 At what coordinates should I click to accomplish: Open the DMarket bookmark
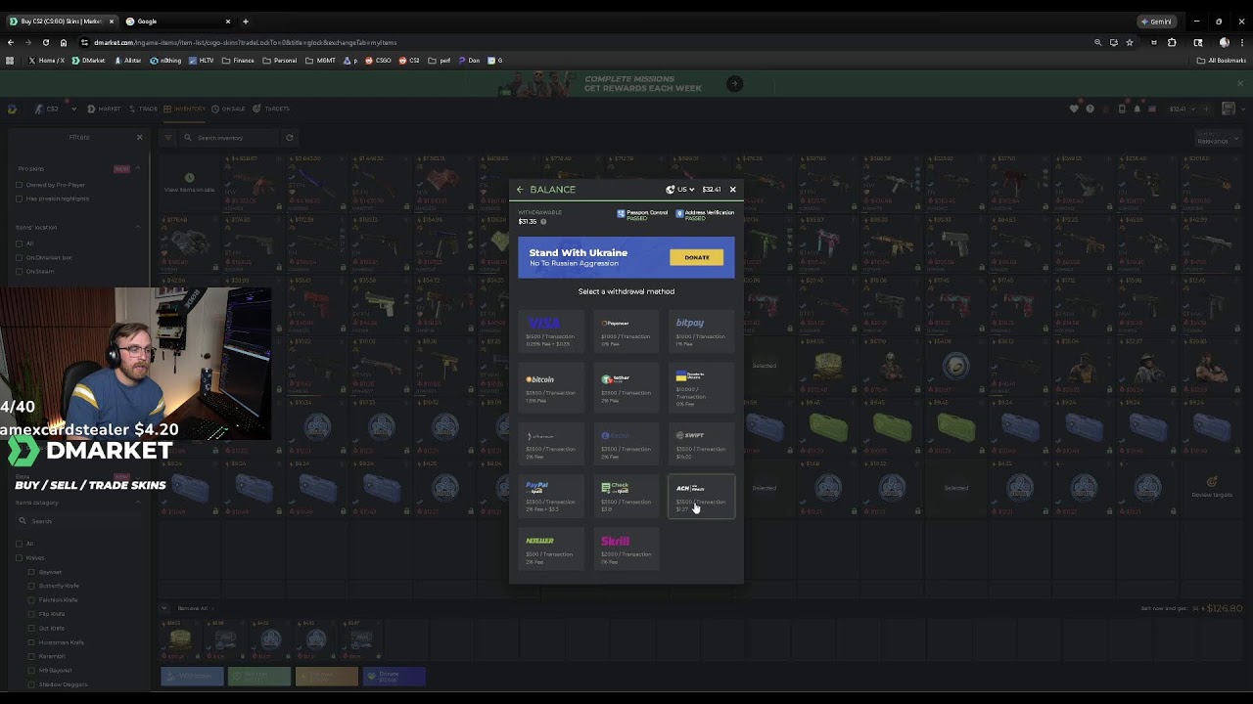tap(88, 61)
